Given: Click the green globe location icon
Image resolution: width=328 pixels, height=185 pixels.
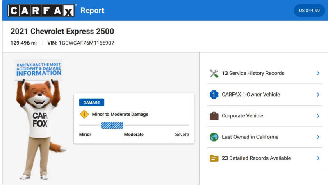Looking at the screenshot, I should tap(214, 137).
